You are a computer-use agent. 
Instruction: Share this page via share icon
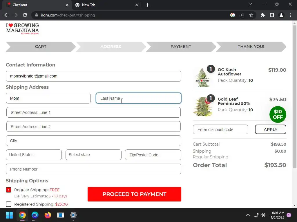click(x=242, y=15)
